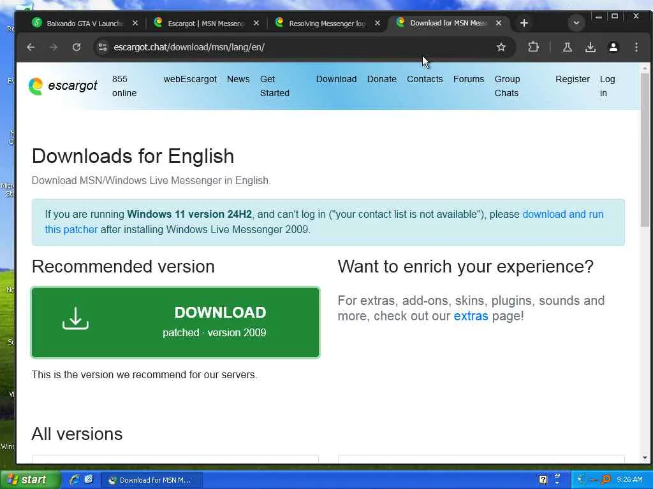Open the Forums nav link

[x=469, y=79]
